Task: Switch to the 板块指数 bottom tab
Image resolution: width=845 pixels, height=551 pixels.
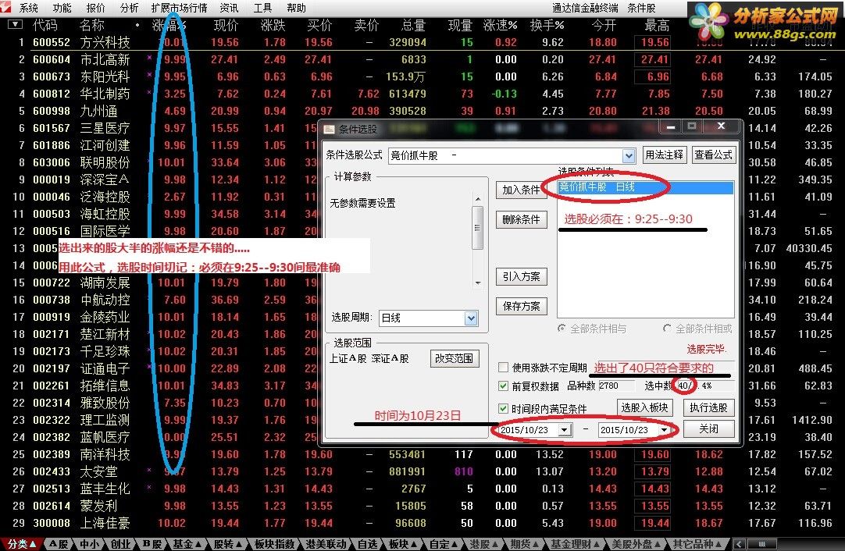Action: 274,544
